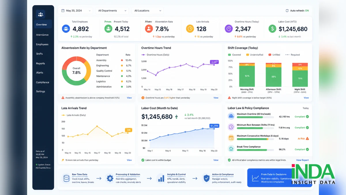Click the Maximum Overtime progress bar
Screen dimensions: 346x195
255,117
